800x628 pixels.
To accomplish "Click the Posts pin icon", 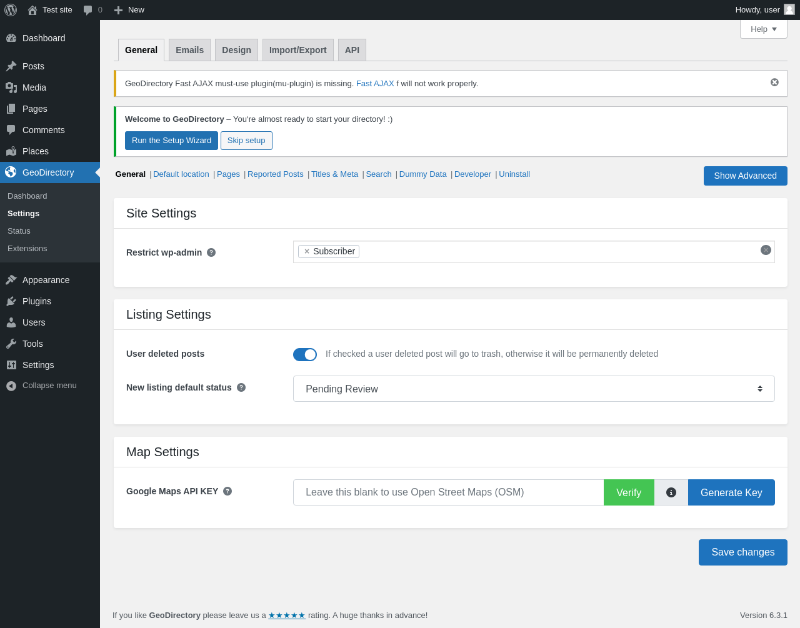I will click(11, 66).
